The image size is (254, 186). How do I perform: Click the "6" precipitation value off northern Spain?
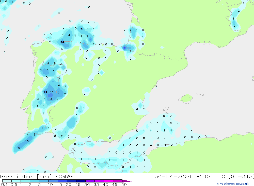coord(82,29)
